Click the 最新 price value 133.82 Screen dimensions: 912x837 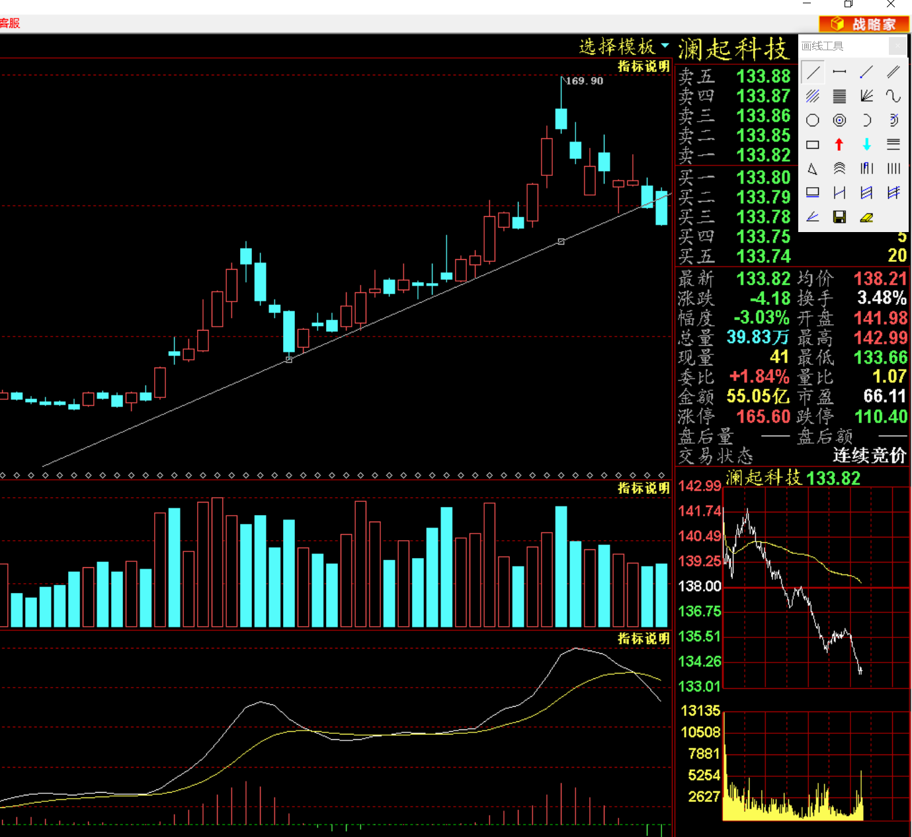[763, 278]
